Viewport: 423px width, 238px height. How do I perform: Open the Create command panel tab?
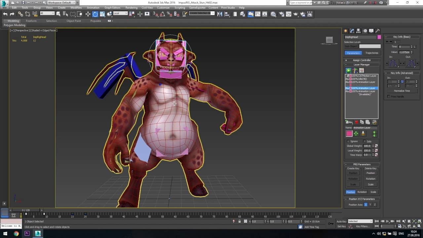pos(346,31)
